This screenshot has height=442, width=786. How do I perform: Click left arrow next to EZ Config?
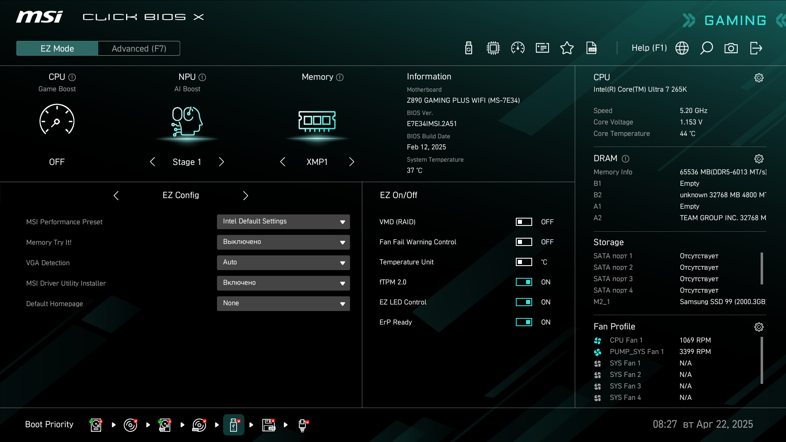[116, 196]
